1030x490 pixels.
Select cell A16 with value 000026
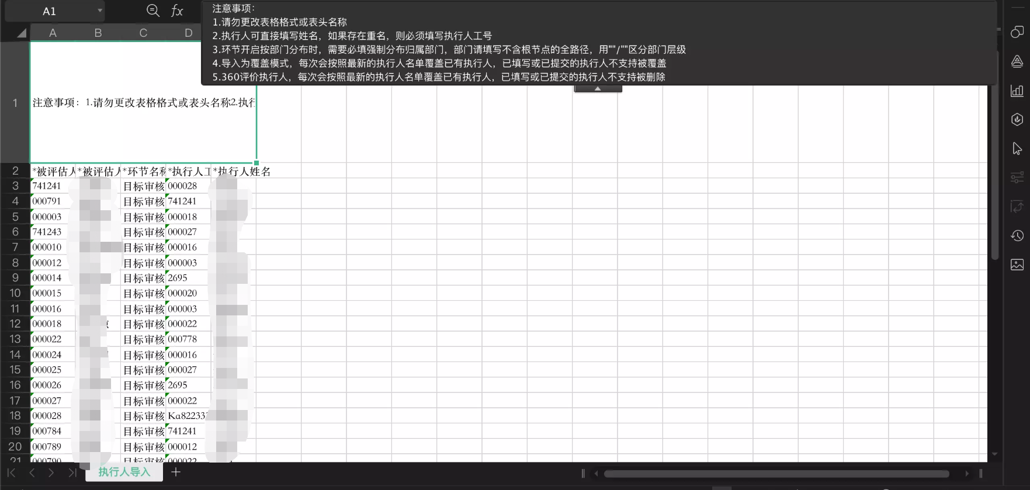pos(53,385)
